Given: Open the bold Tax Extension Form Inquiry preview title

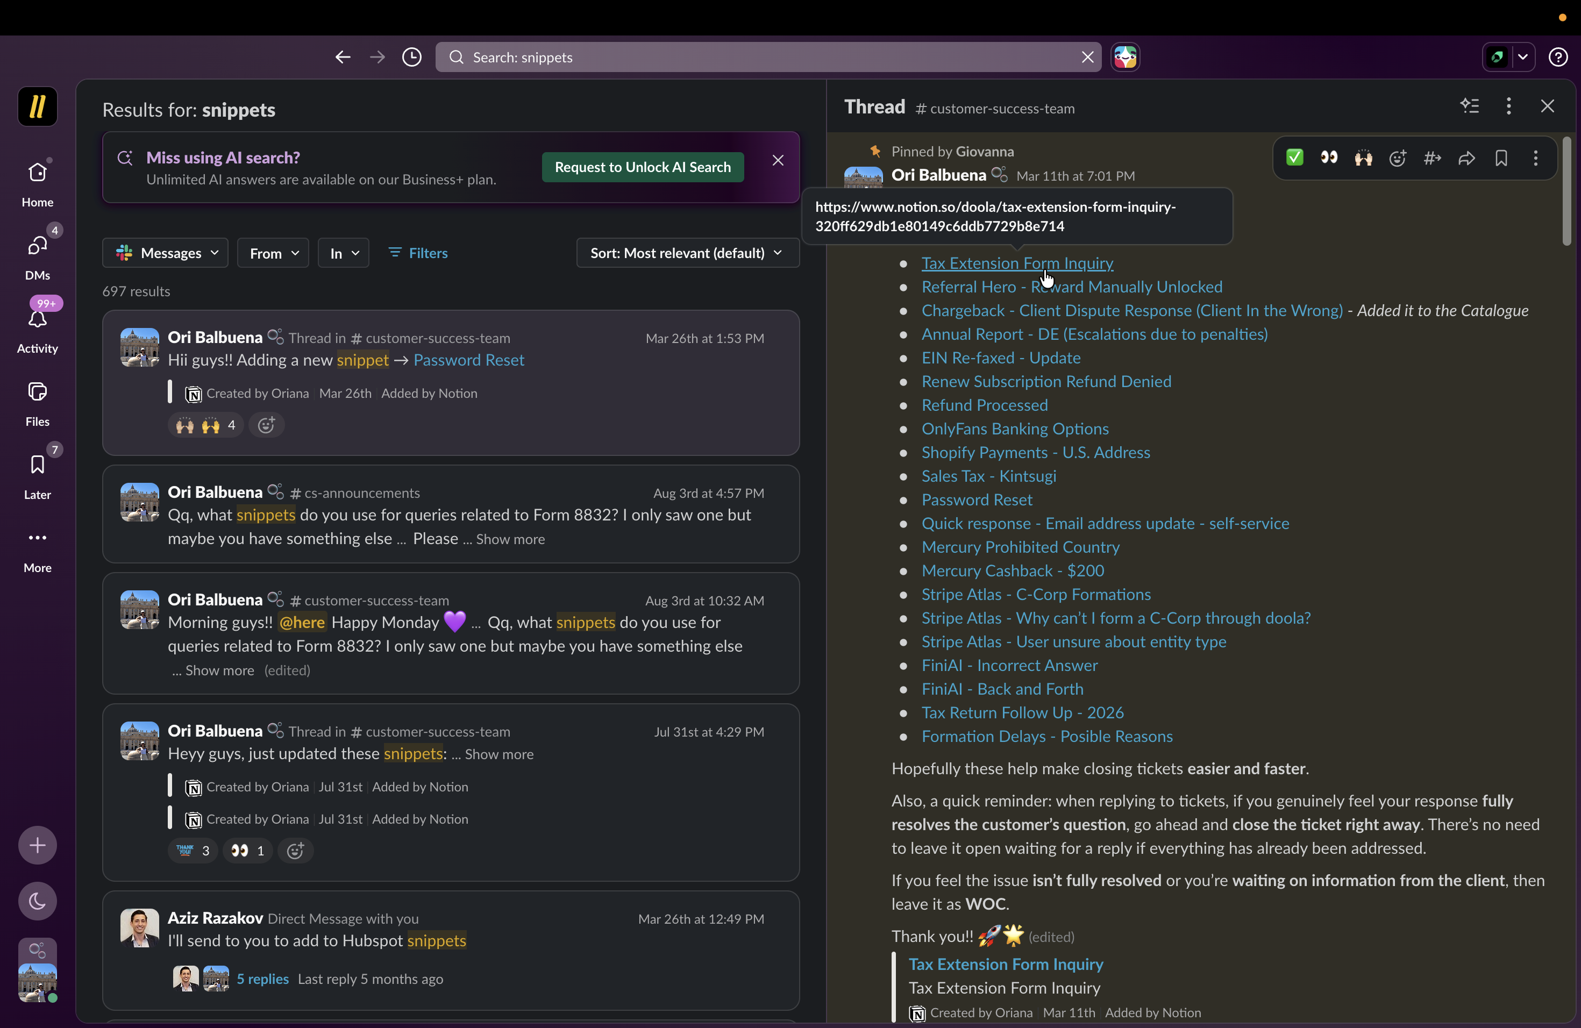Looking at the screenshot, I should 1006,964.
